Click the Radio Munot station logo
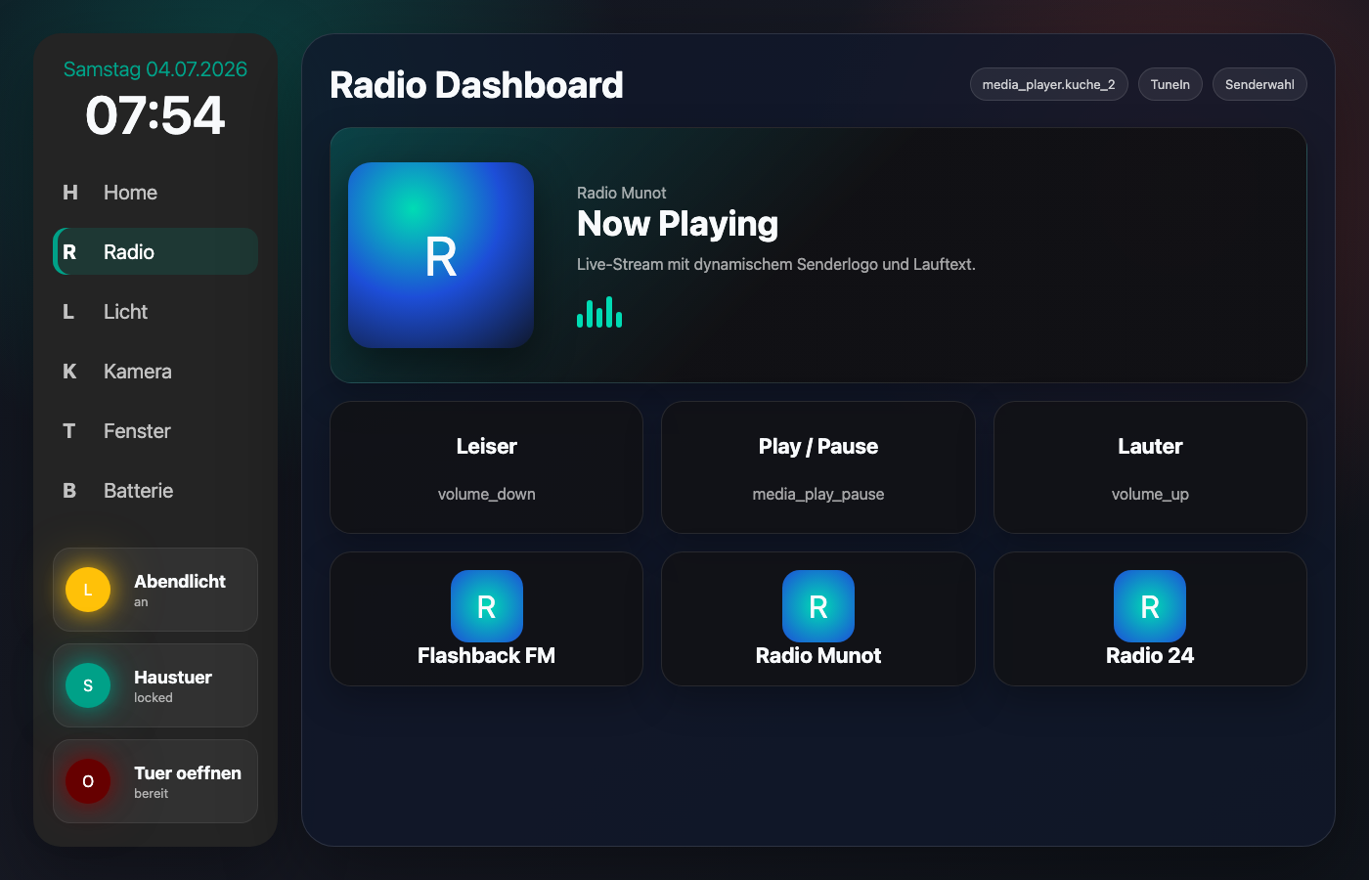 pyautogui.click(x=818, y=606)
